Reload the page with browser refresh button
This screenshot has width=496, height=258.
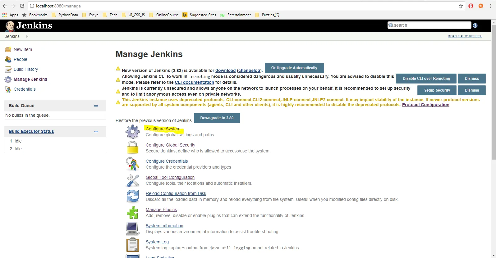coord(22,6)
